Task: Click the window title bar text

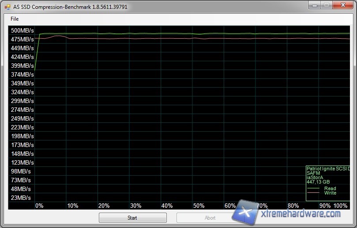Action: (70, 7)
